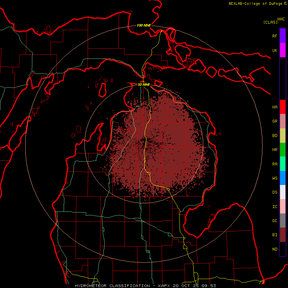This screenshot has height=288, width=288.
Task: Select the IC light pink legend swatch
Action: (x=283, y=206)
